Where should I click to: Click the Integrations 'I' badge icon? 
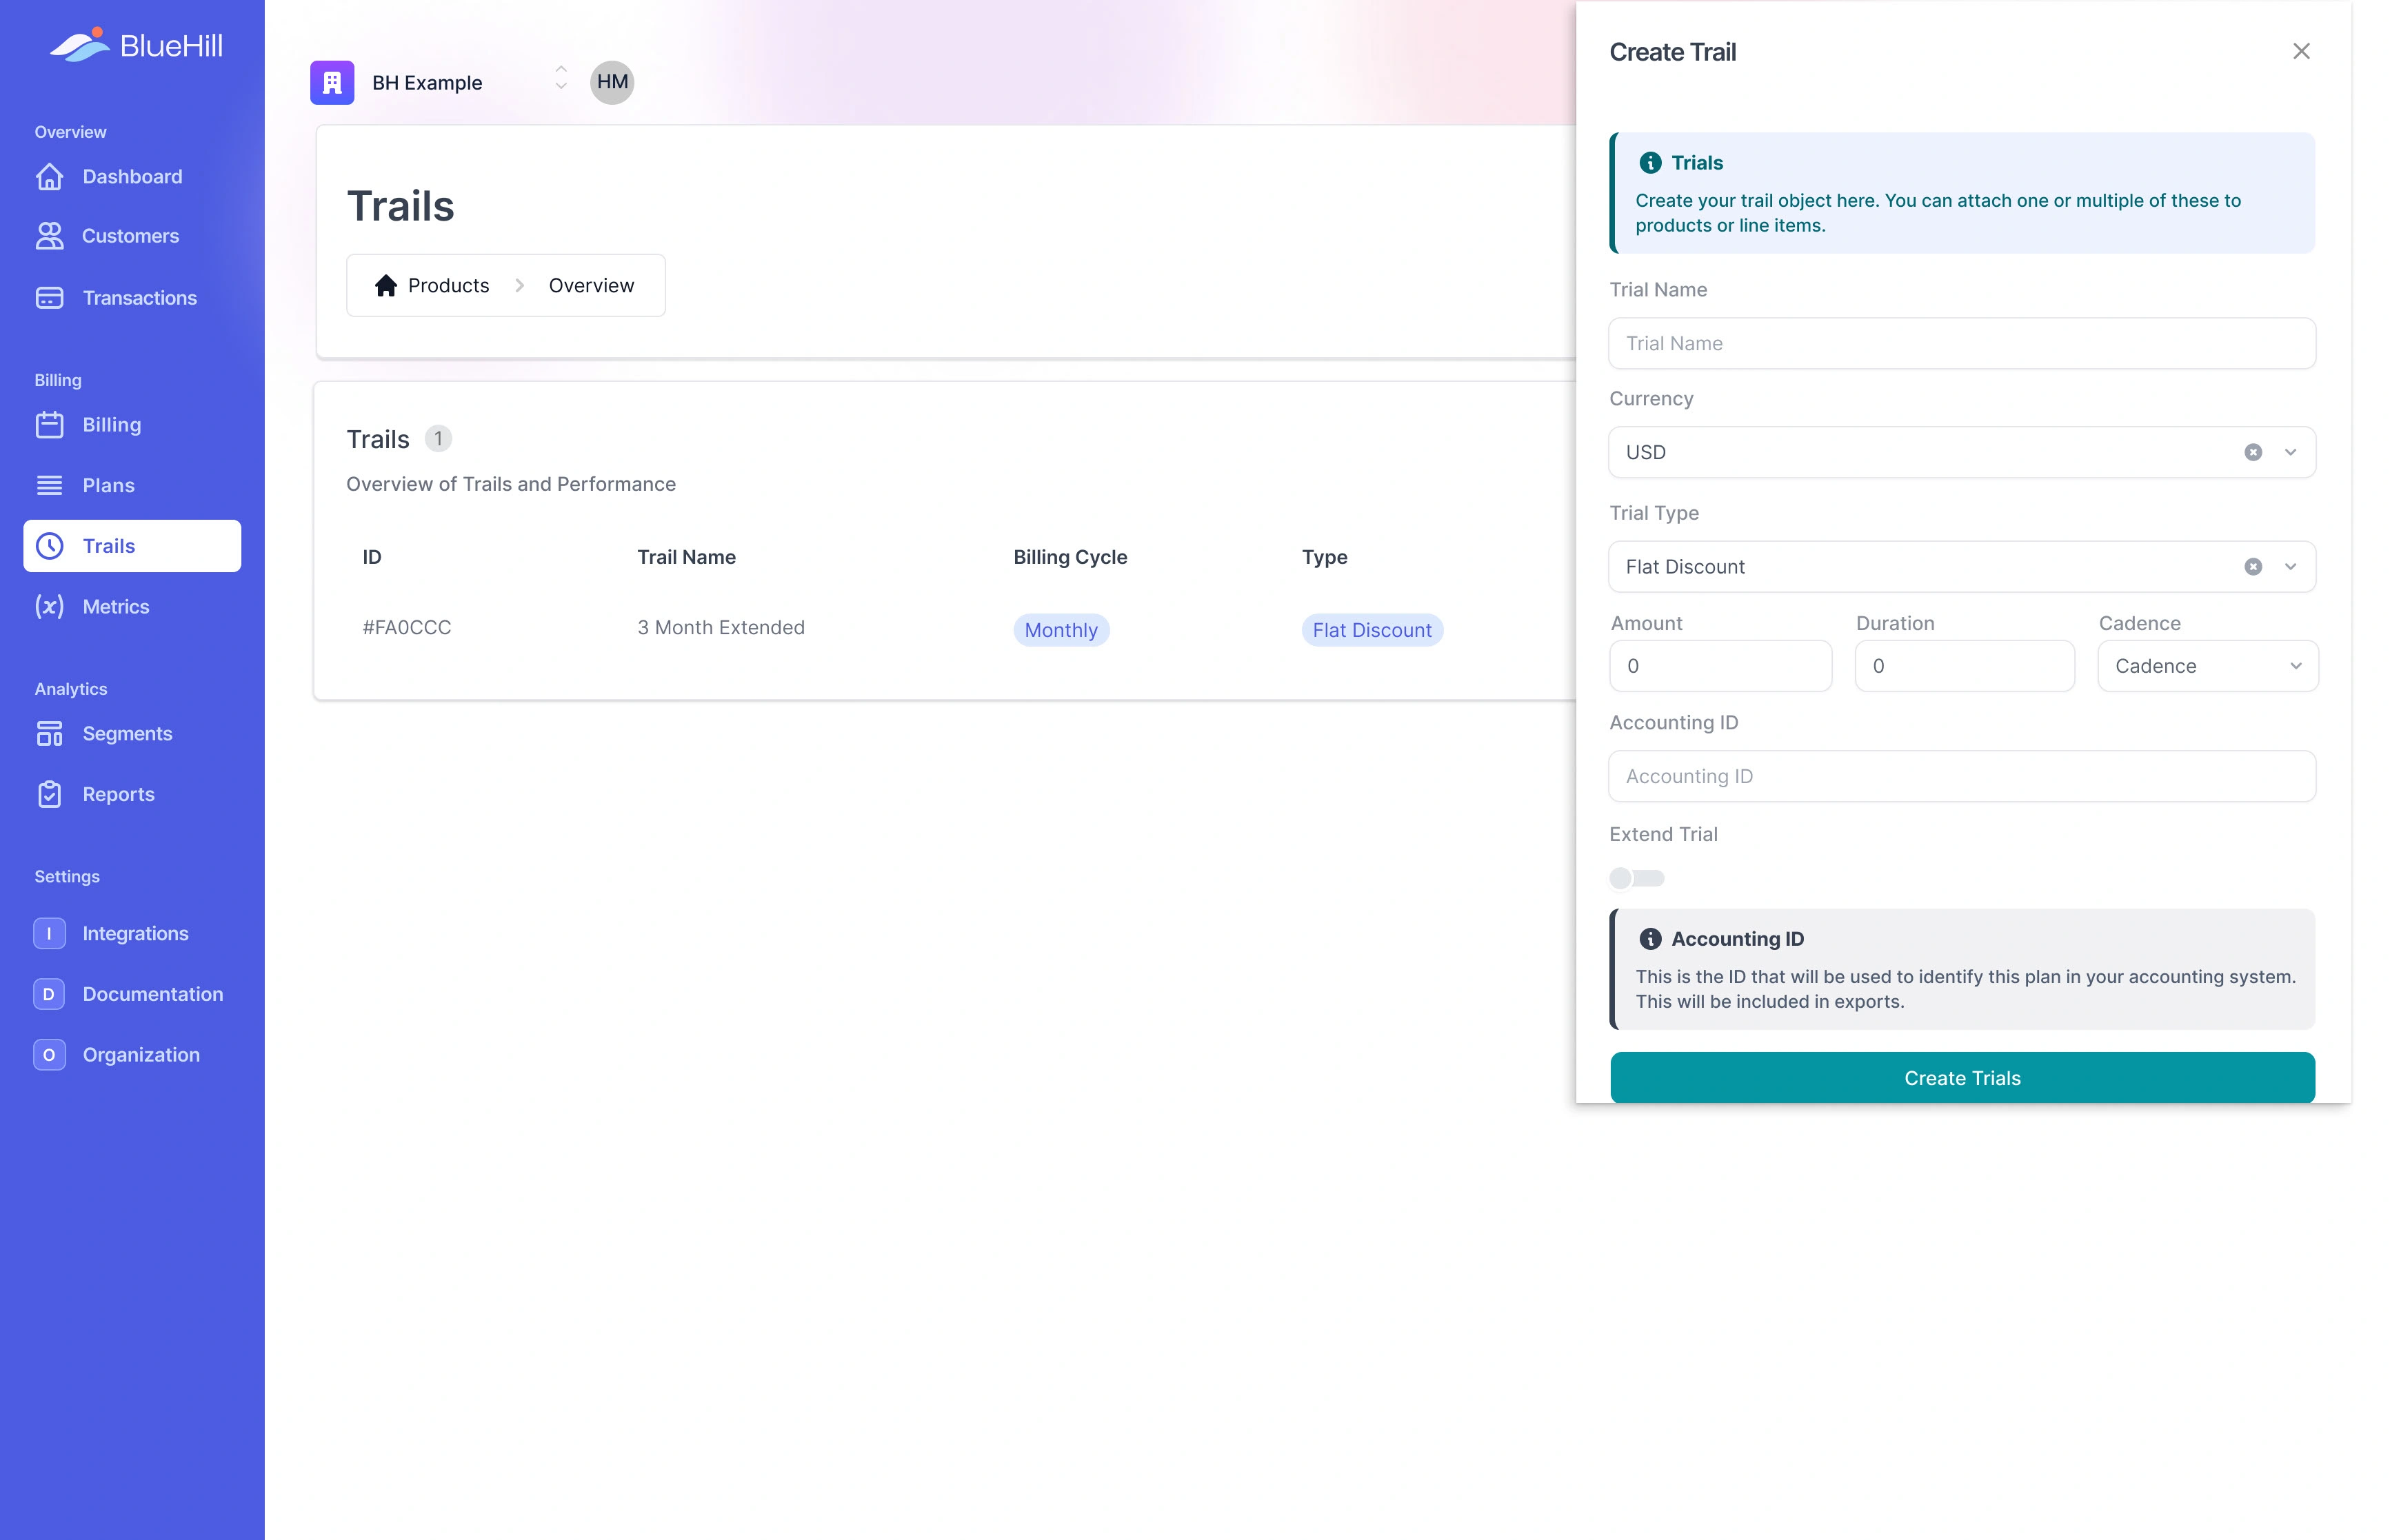(49, 934)
